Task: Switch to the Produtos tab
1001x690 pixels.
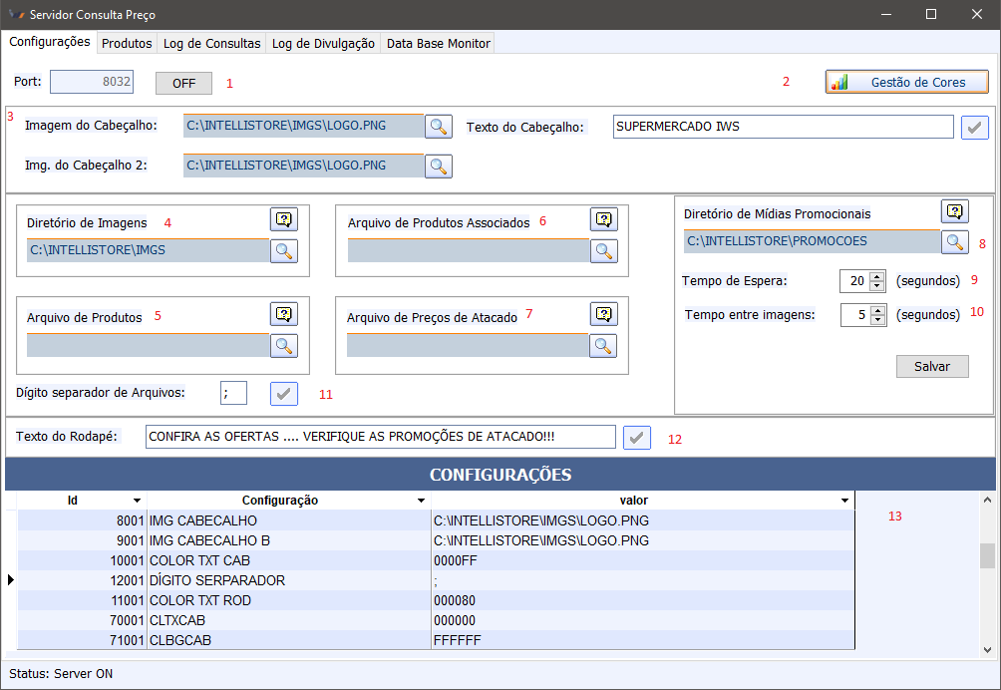Action: pyautogui.click(x=127, y=43)
